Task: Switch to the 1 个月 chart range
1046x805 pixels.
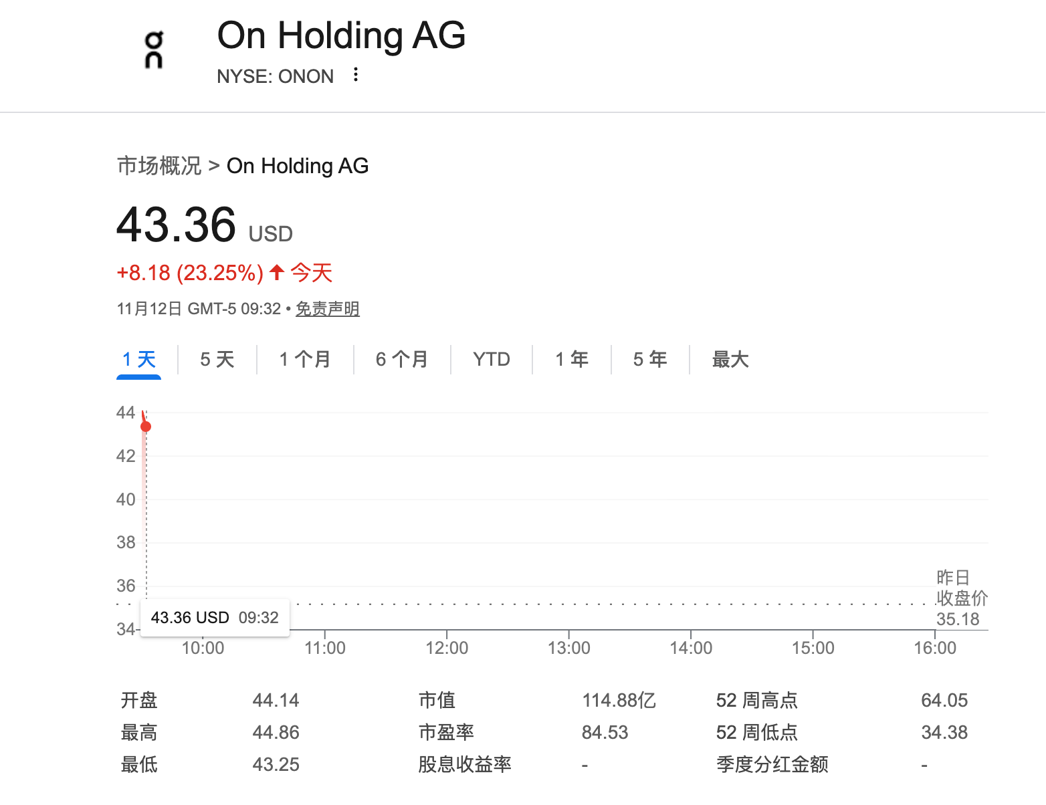Action: coord(305,360)
